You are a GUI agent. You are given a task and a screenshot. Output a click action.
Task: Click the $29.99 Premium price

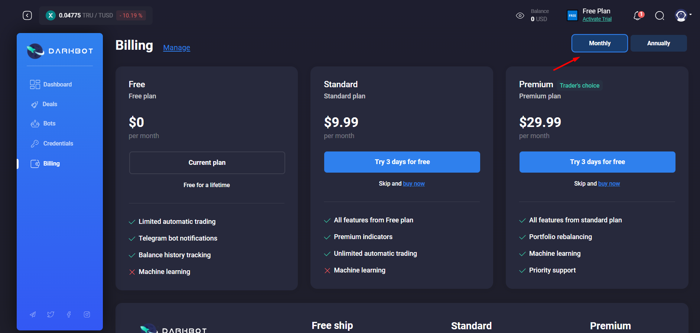point(540,122)
